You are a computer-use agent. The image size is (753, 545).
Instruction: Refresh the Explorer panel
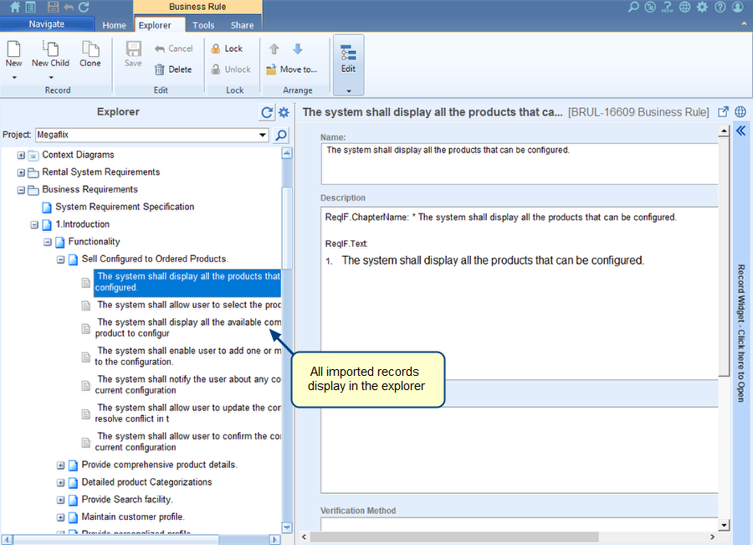pyautogui.click(x=267, y=112)
